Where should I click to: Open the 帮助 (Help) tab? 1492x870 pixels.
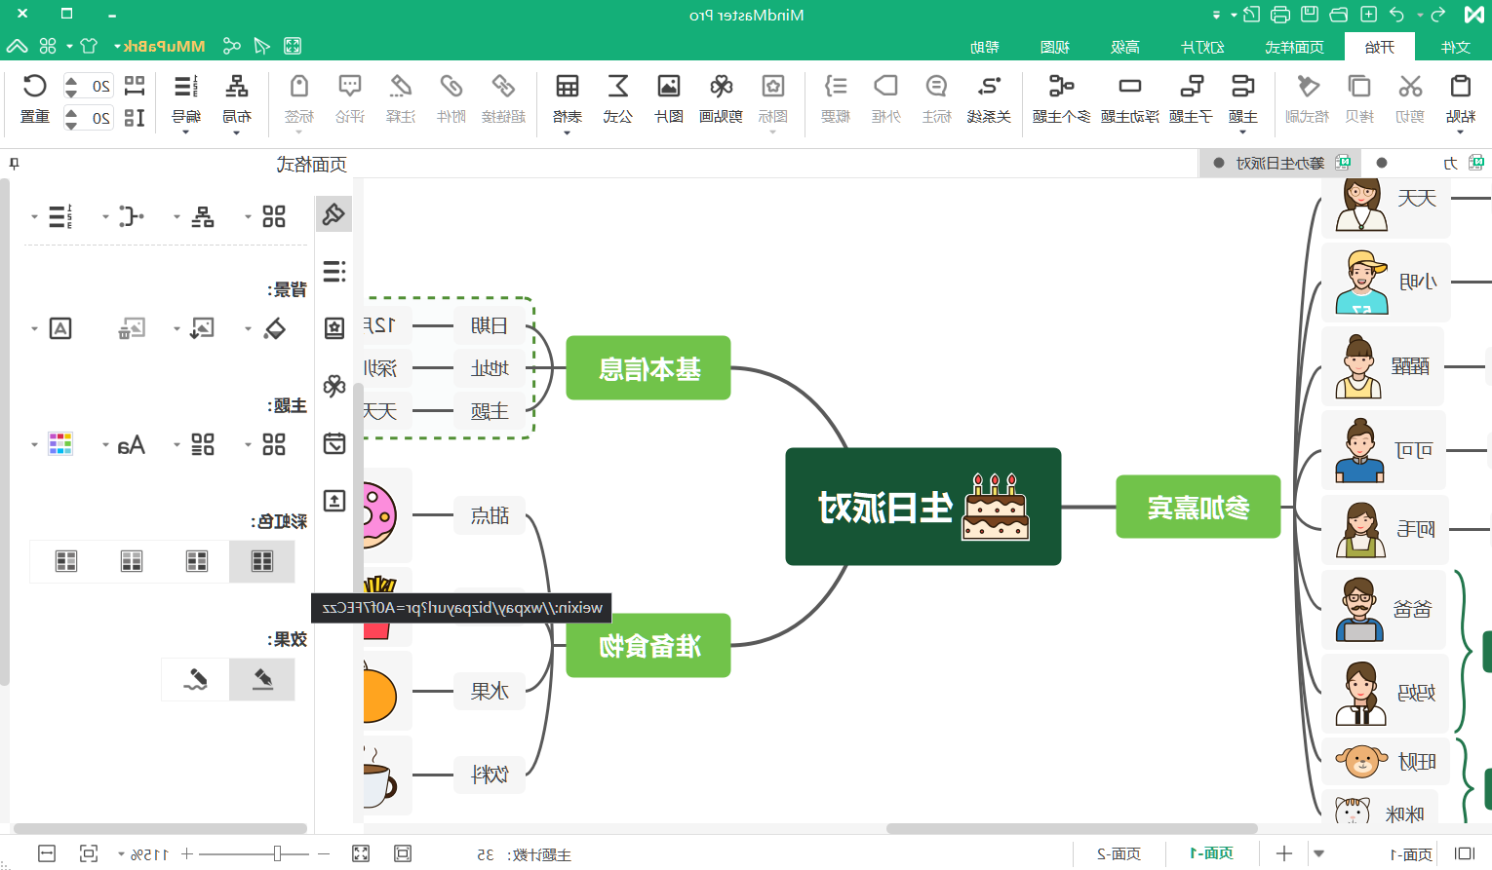tap(984, 47)
